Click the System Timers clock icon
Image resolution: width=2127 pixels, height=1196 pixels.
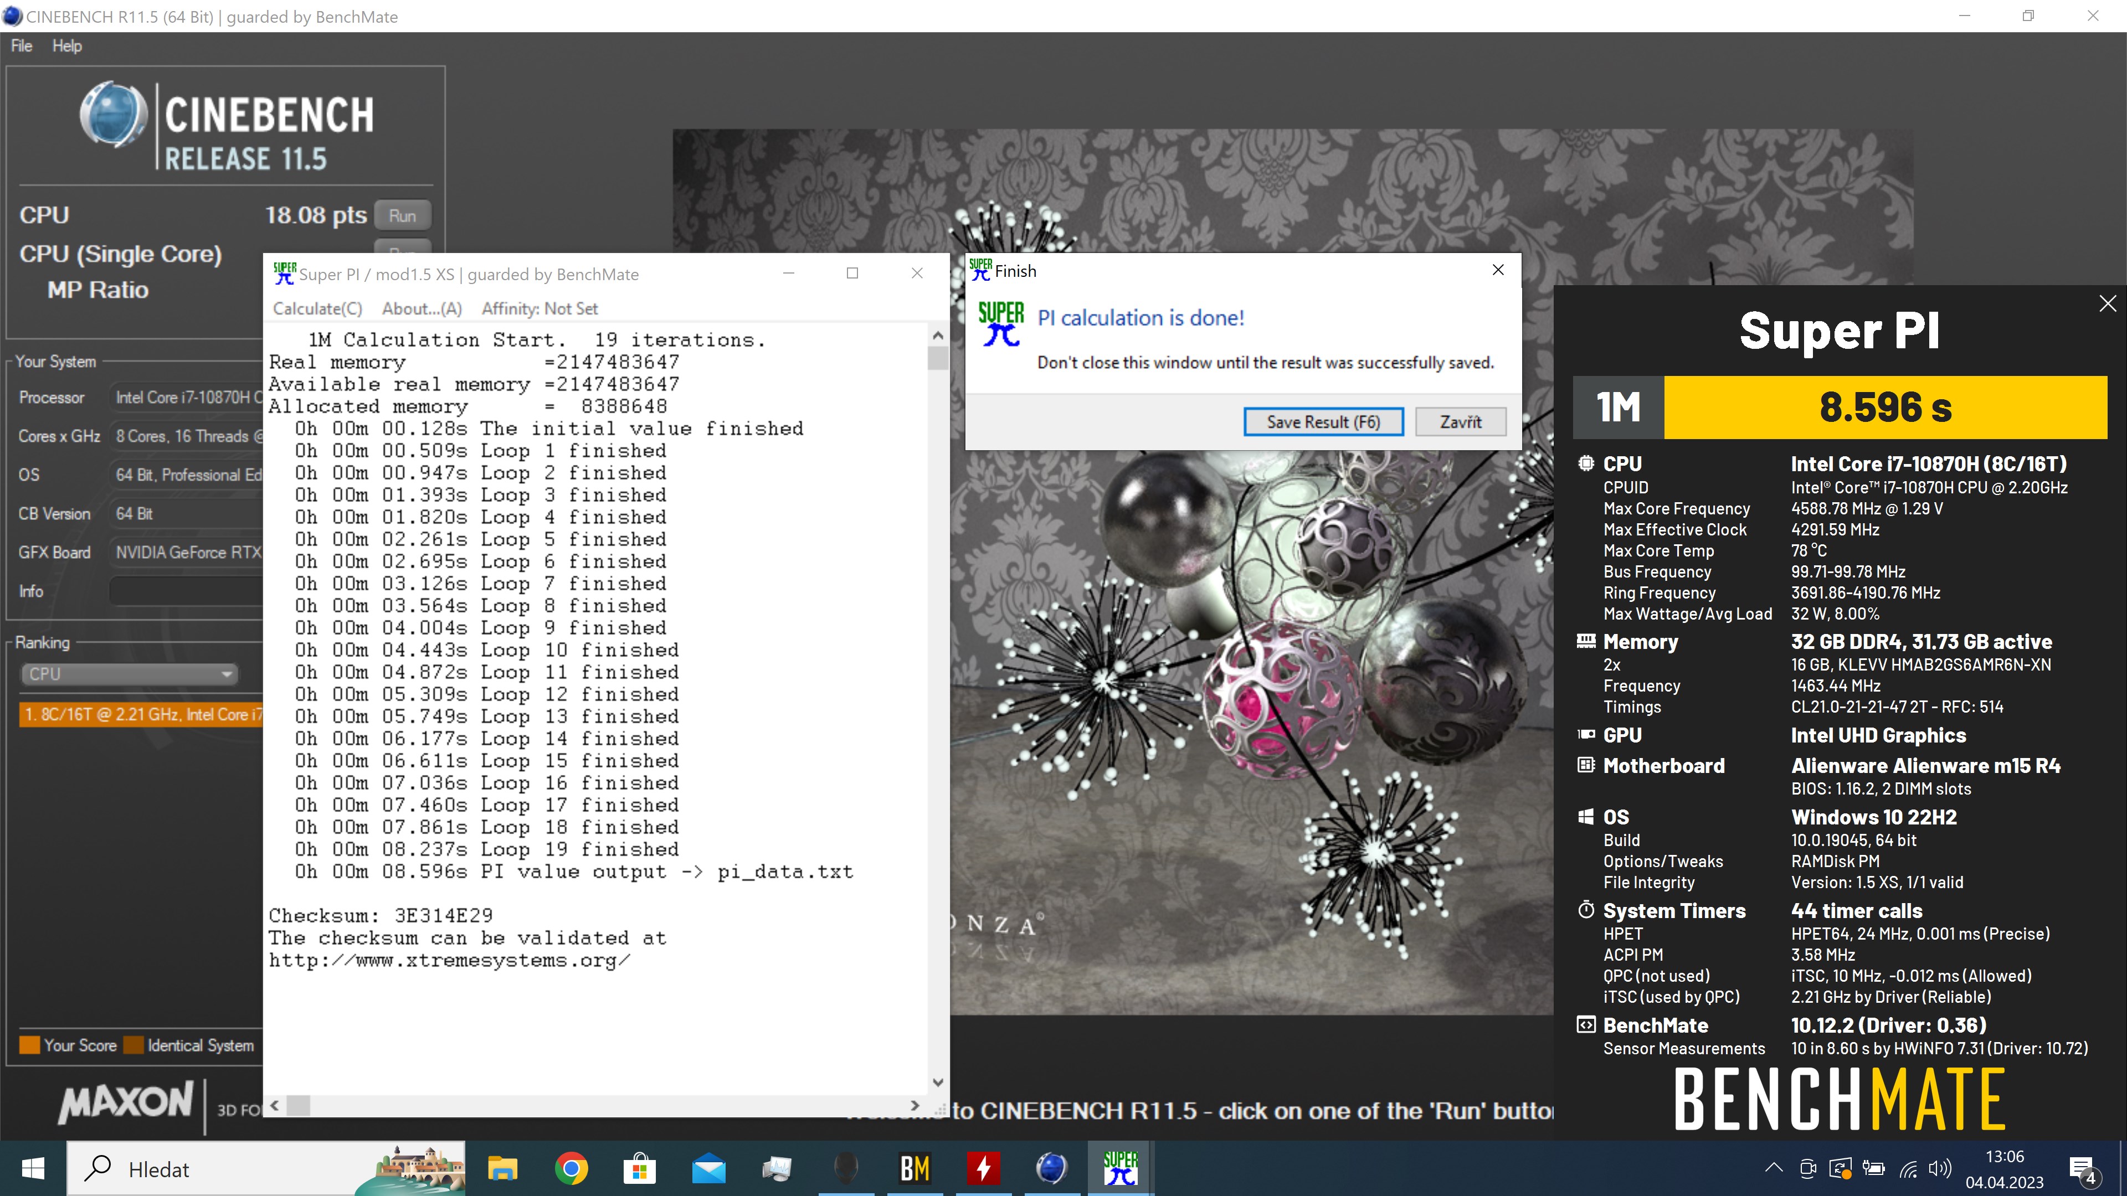tap(1585, 910)
